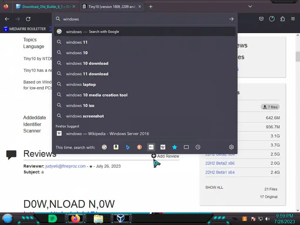The height and width of the screenshot is (225, 300).
Task: Expand the list all tabs chevron
Action: coord(250,6)
